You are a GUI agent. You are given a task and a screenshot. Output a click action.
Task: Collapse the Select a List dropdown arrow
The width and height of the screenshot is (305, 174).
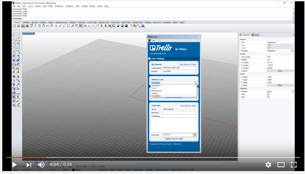(x=196, y=83)
